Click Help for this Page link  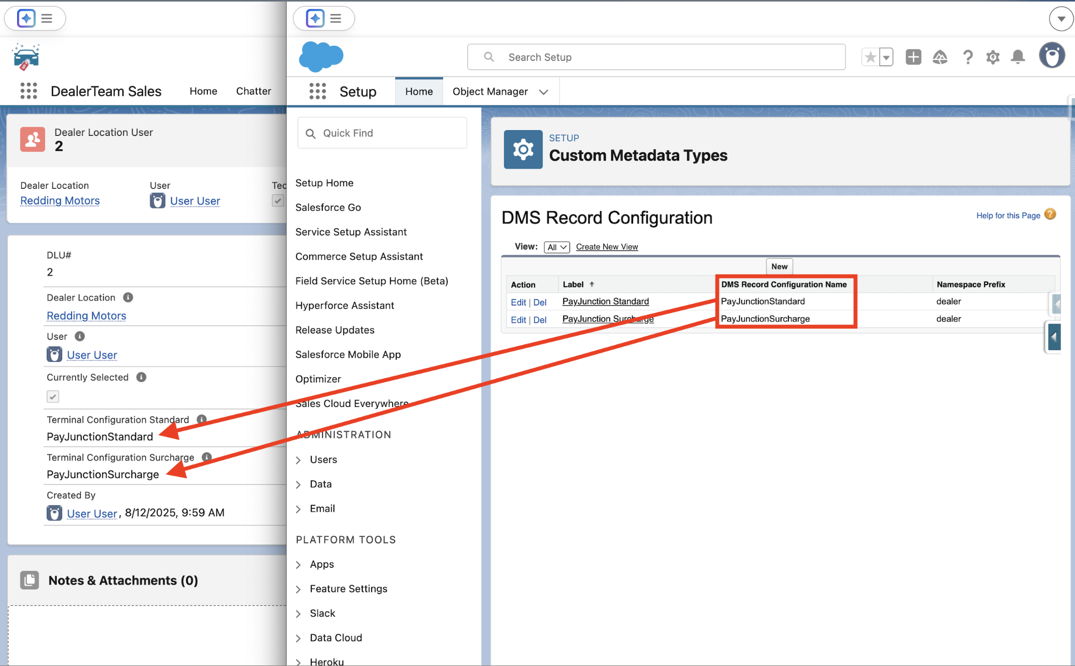1008,216
